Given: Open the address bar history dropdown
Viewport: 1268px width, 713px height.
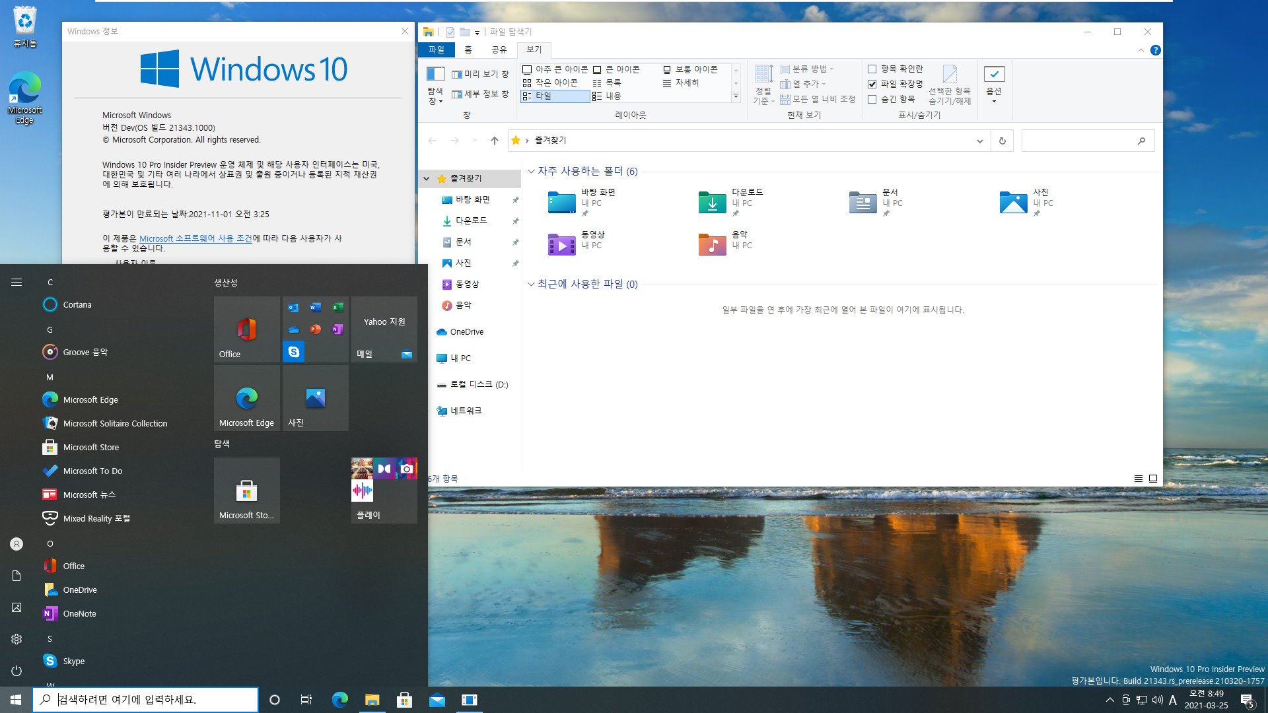Looking at the screenshot, I should point(980,141).
